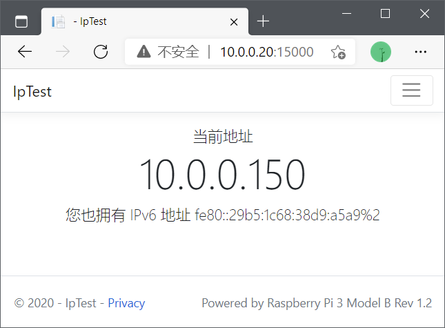The height and width of the screenshot is (328, 445).
Task: Click the page favicon on IpTest tab
Action: (x=58, y=21)
